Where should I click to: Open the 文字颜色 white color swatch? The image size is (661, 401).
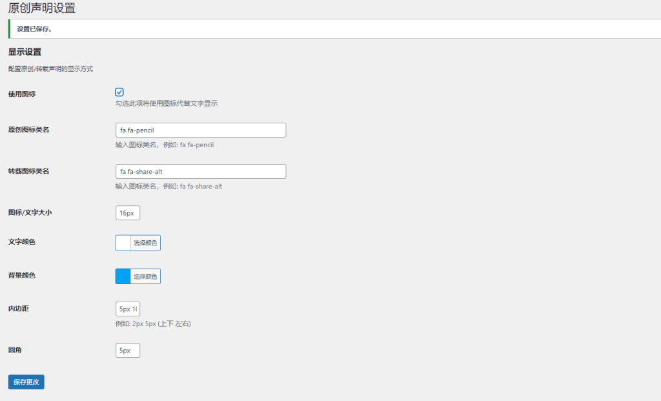pyautogui.click(x=123, y=243)
